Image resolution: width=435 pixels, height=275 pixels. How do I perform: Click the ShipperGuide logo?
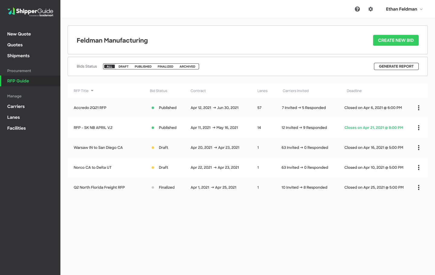30,12
